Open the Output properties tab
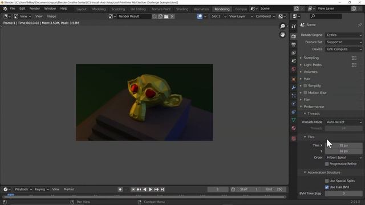 coord(294,44)
